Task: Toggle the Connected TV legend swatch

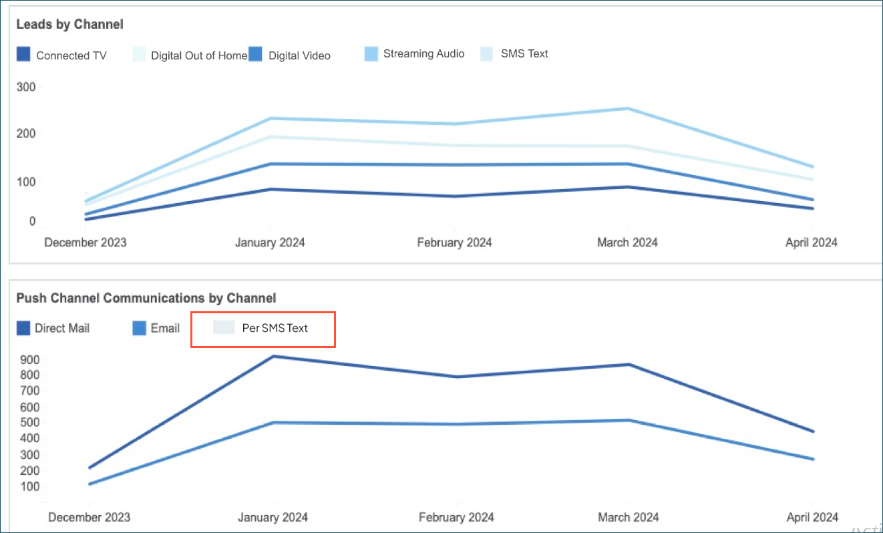Action: (x=23, y=53)
